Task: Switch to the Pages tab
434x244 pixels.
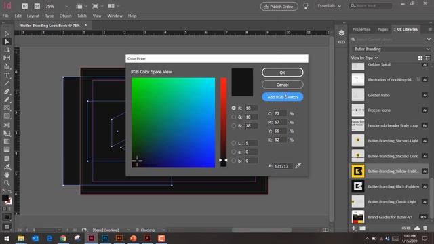Action: click(382, 29)
